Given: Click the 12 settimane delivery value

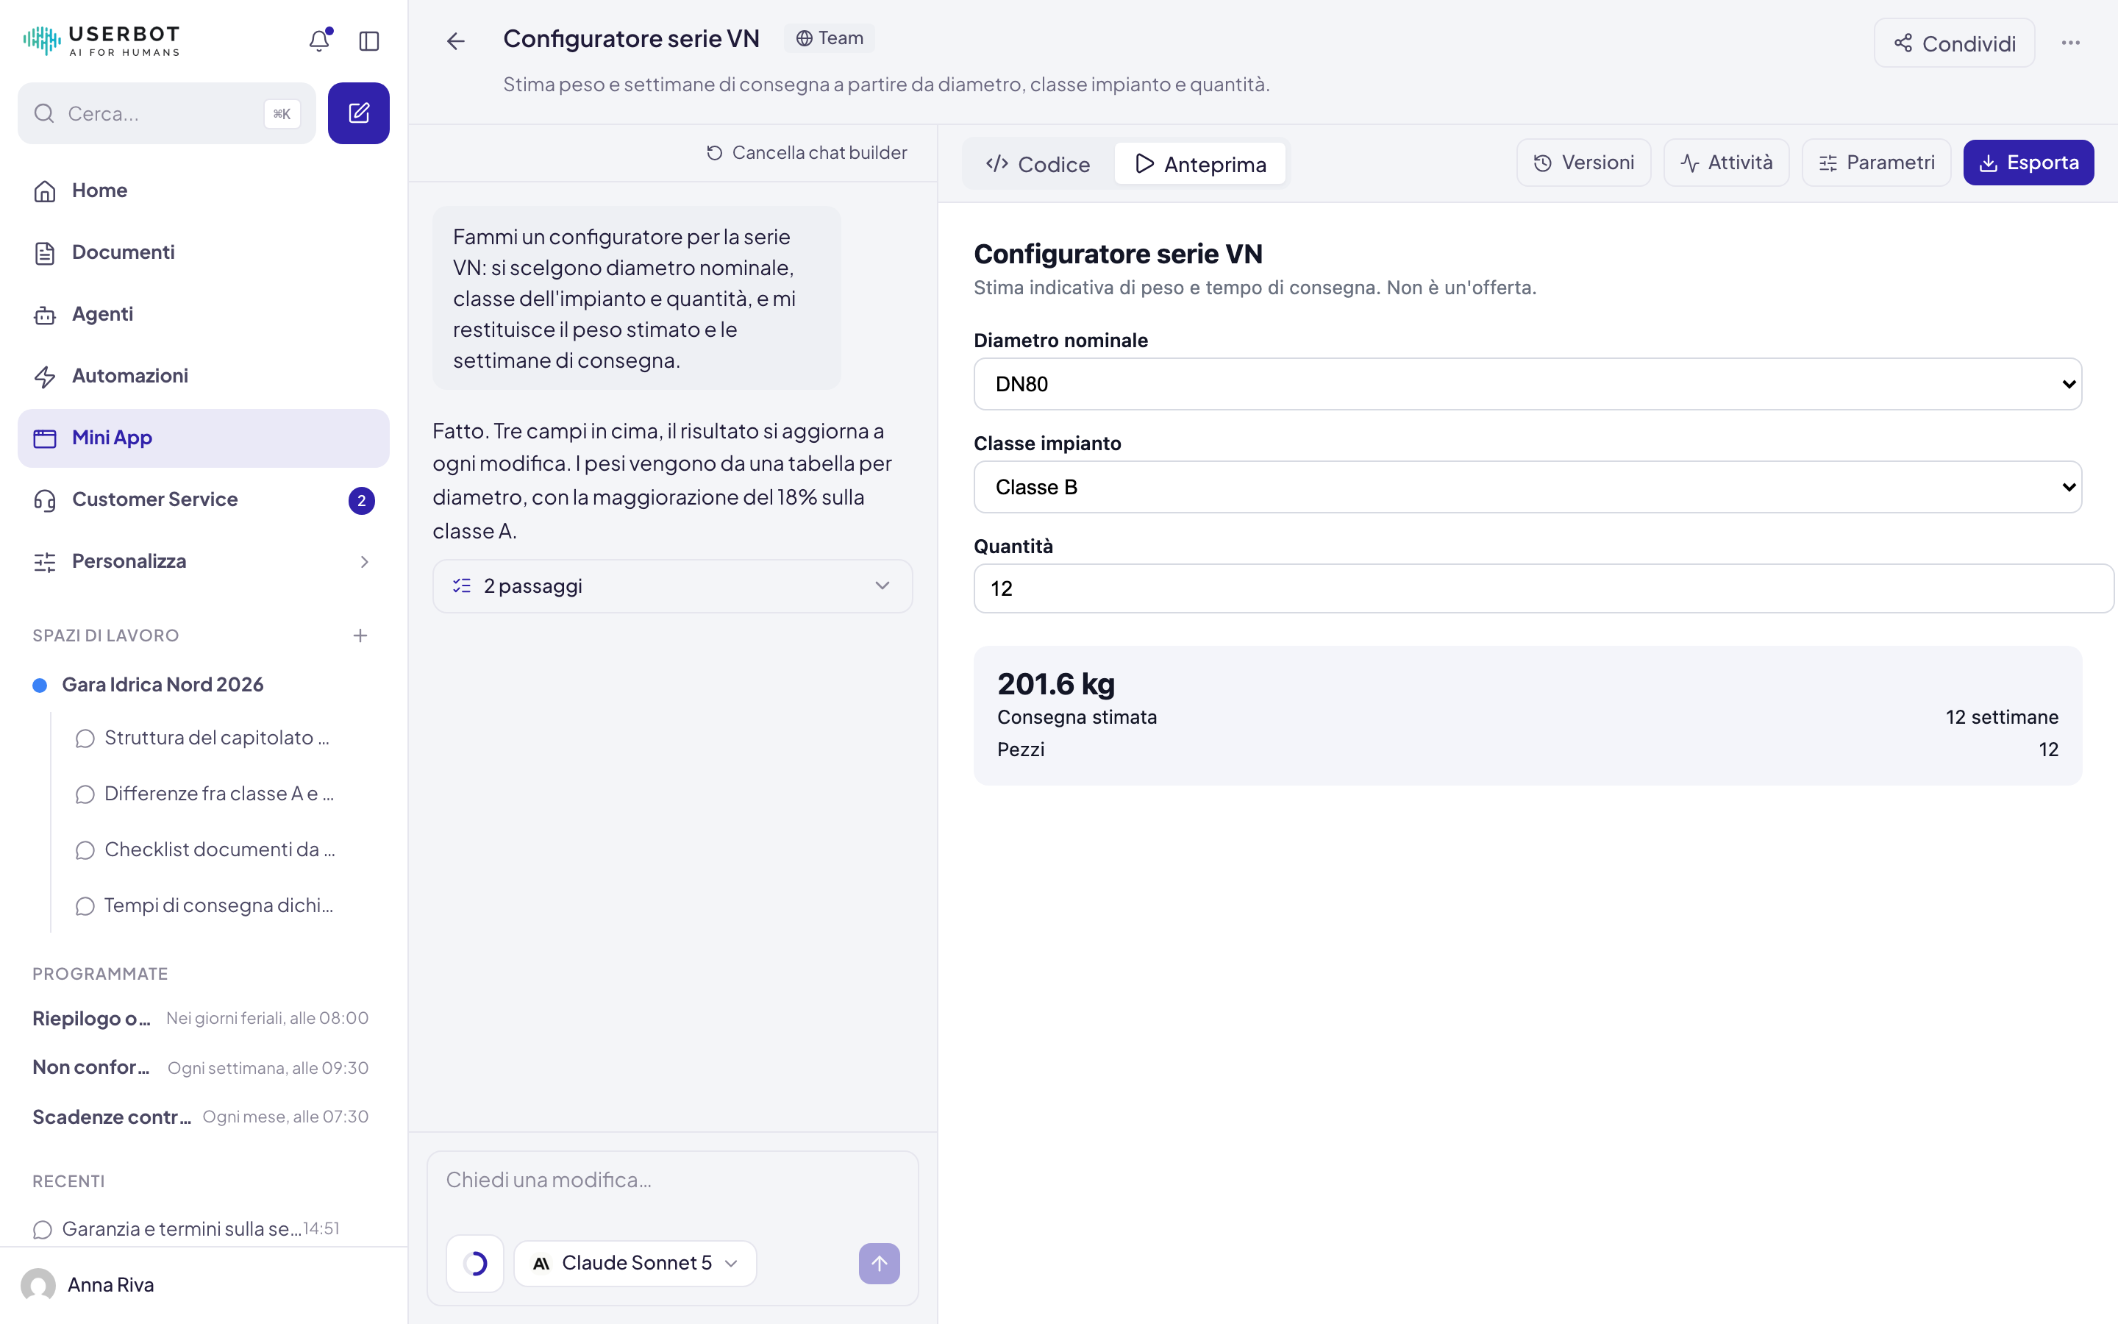Looking at the screenshot, I should (2001, 718).
